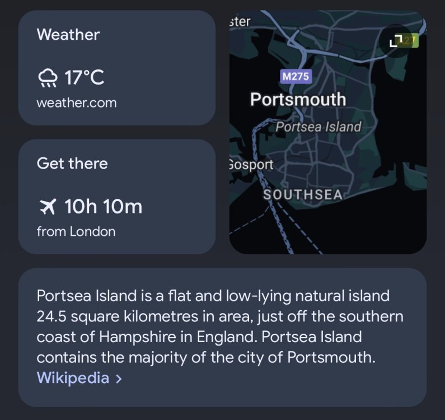Click the 10h 10m flight duration
445x420 pixels.
pos(104,207)
